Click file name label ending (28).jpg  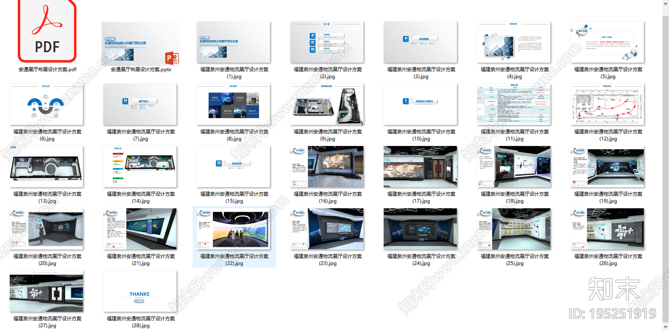pyautogui.click(x=140, y=322)
